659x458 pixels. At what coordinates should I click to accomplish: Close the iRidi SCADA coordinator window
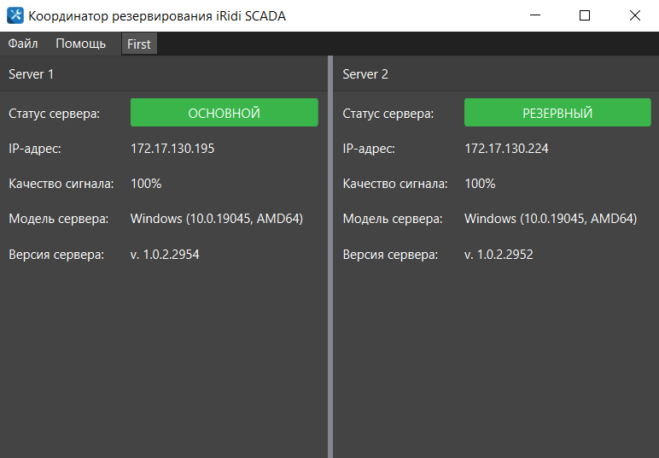634,15
